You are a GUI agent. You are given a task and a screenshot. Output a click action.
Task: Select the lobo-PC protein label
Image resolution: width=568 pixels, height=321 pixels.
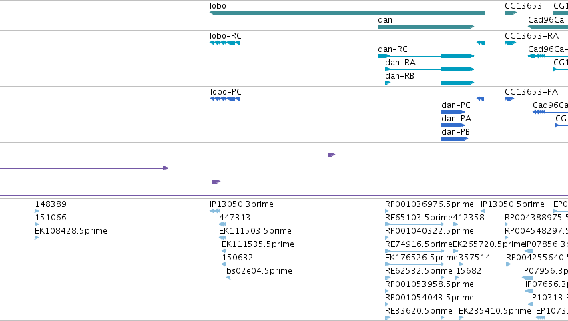[x=226, y=92]
